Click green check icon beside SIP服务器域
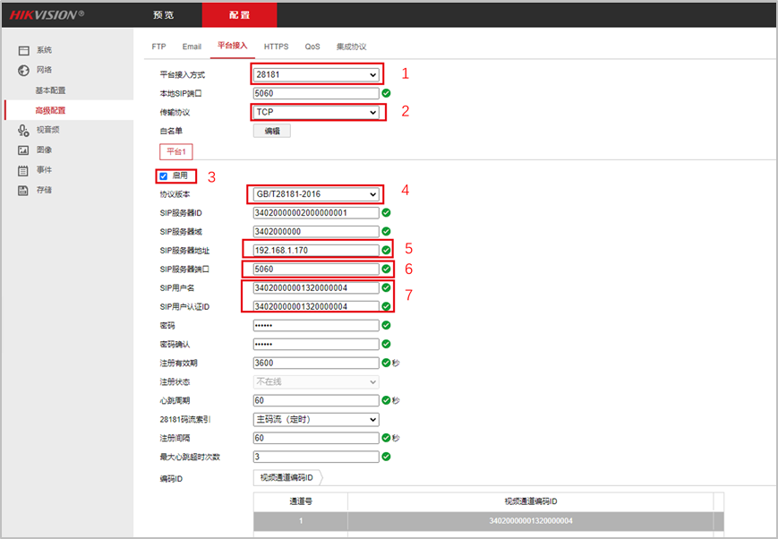Viewport: 778px width, 539px height. (386, 231)
